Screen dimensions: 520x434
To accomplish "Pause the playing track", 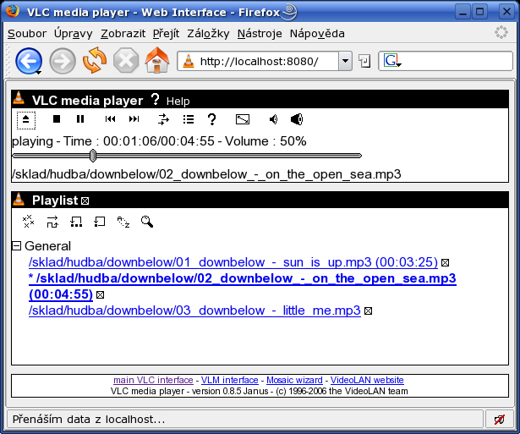I will 80,118.
